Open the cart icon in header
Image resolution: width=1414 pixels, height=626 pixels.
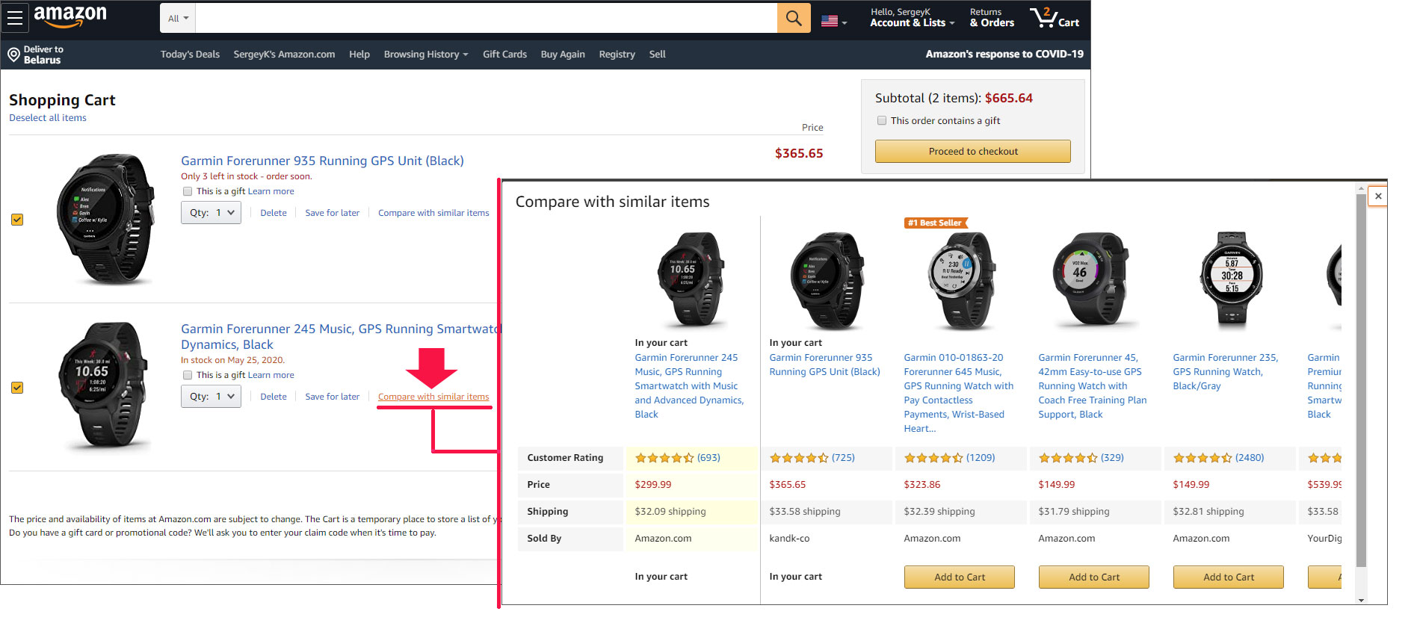(x=1054, y=18)
